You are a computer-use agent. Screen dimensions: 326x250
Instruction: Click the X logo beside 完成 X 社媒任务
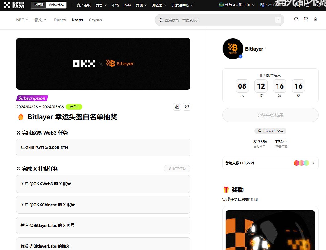click(x=19, y=169)
